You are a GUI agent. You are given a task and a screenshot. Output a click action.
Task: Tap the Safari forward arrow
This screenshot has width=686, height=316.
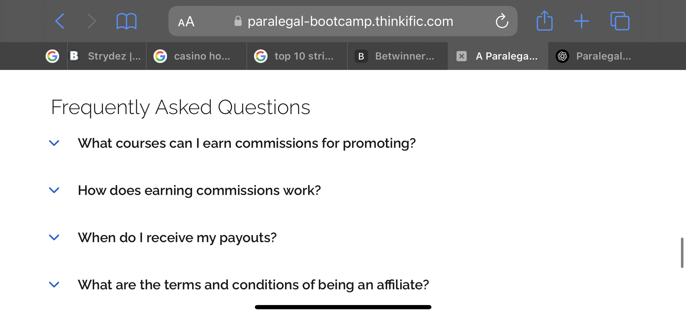click(92, 21)
